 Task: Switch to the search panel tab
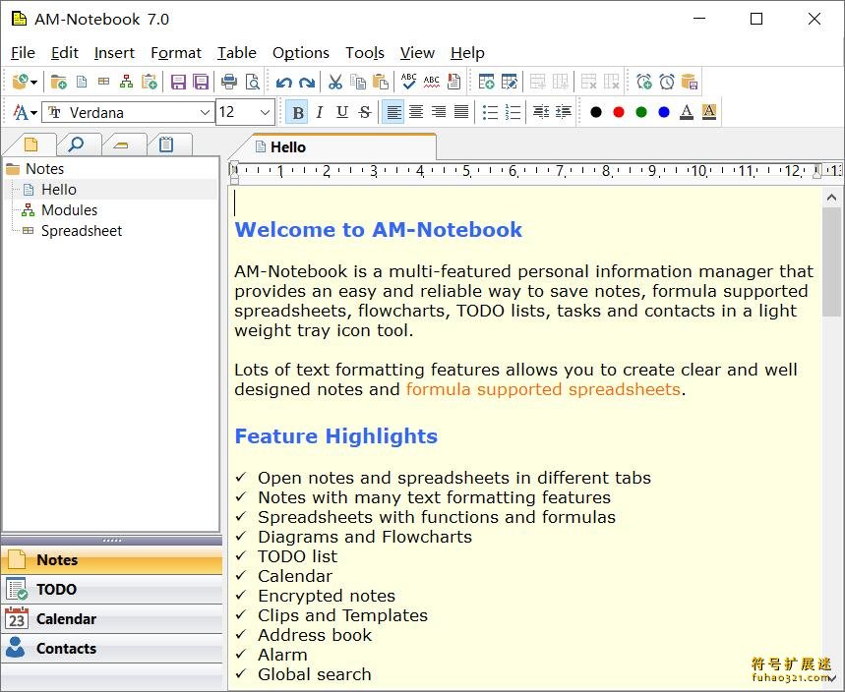click(x=77, y=144)
